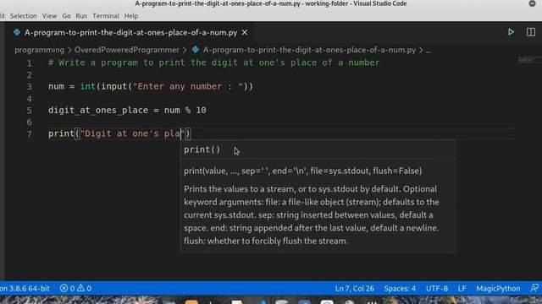Go to line via Ln 7, Col 26

coord(354,288)
